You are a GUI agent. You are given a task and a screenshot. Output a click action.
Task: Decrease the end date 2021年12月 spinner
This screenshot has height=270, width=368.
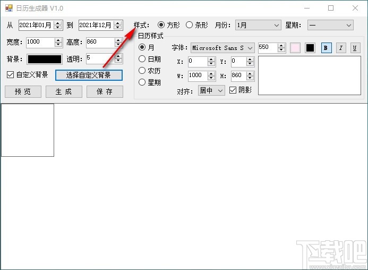pyautogui.click(x=118, y=27)
